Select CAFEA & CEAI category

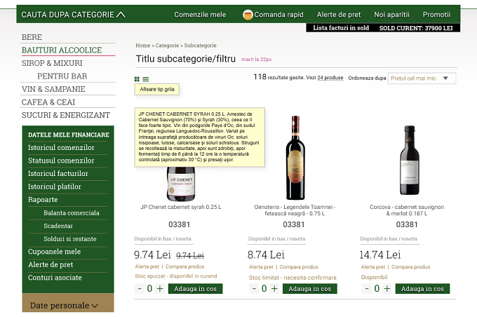click(48, 102)
